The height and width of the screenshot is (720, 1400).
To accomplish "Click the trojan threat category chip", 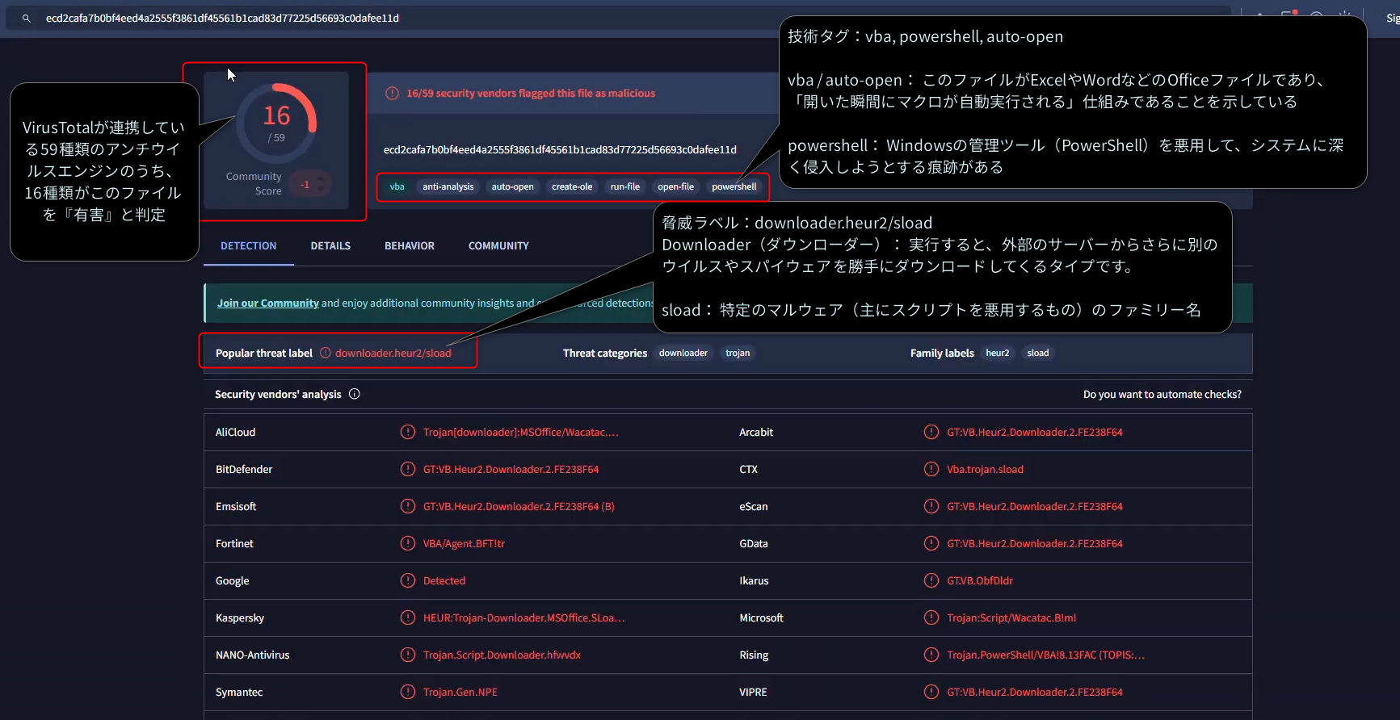I will coord(738,353).
